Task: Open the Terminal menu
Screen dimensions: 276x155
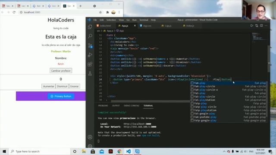Action: (x=144, y=20)
